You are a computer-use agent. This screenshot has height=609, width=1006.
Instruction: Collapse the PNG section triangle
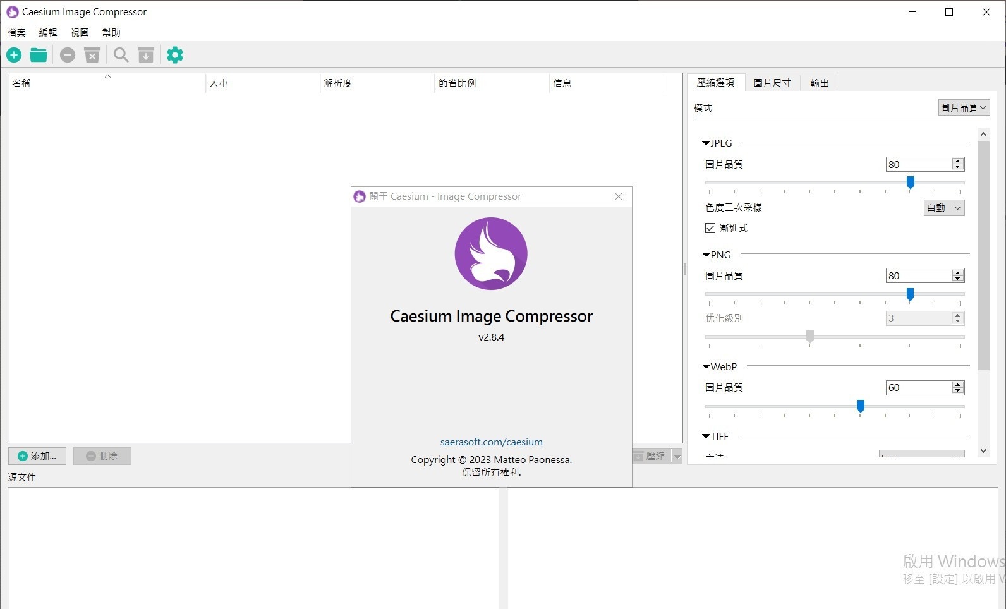click(706, 255)
